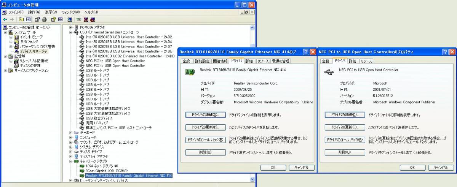
Task: Select the リムーバブル記憶域 tree node
Action: [34, 61]
